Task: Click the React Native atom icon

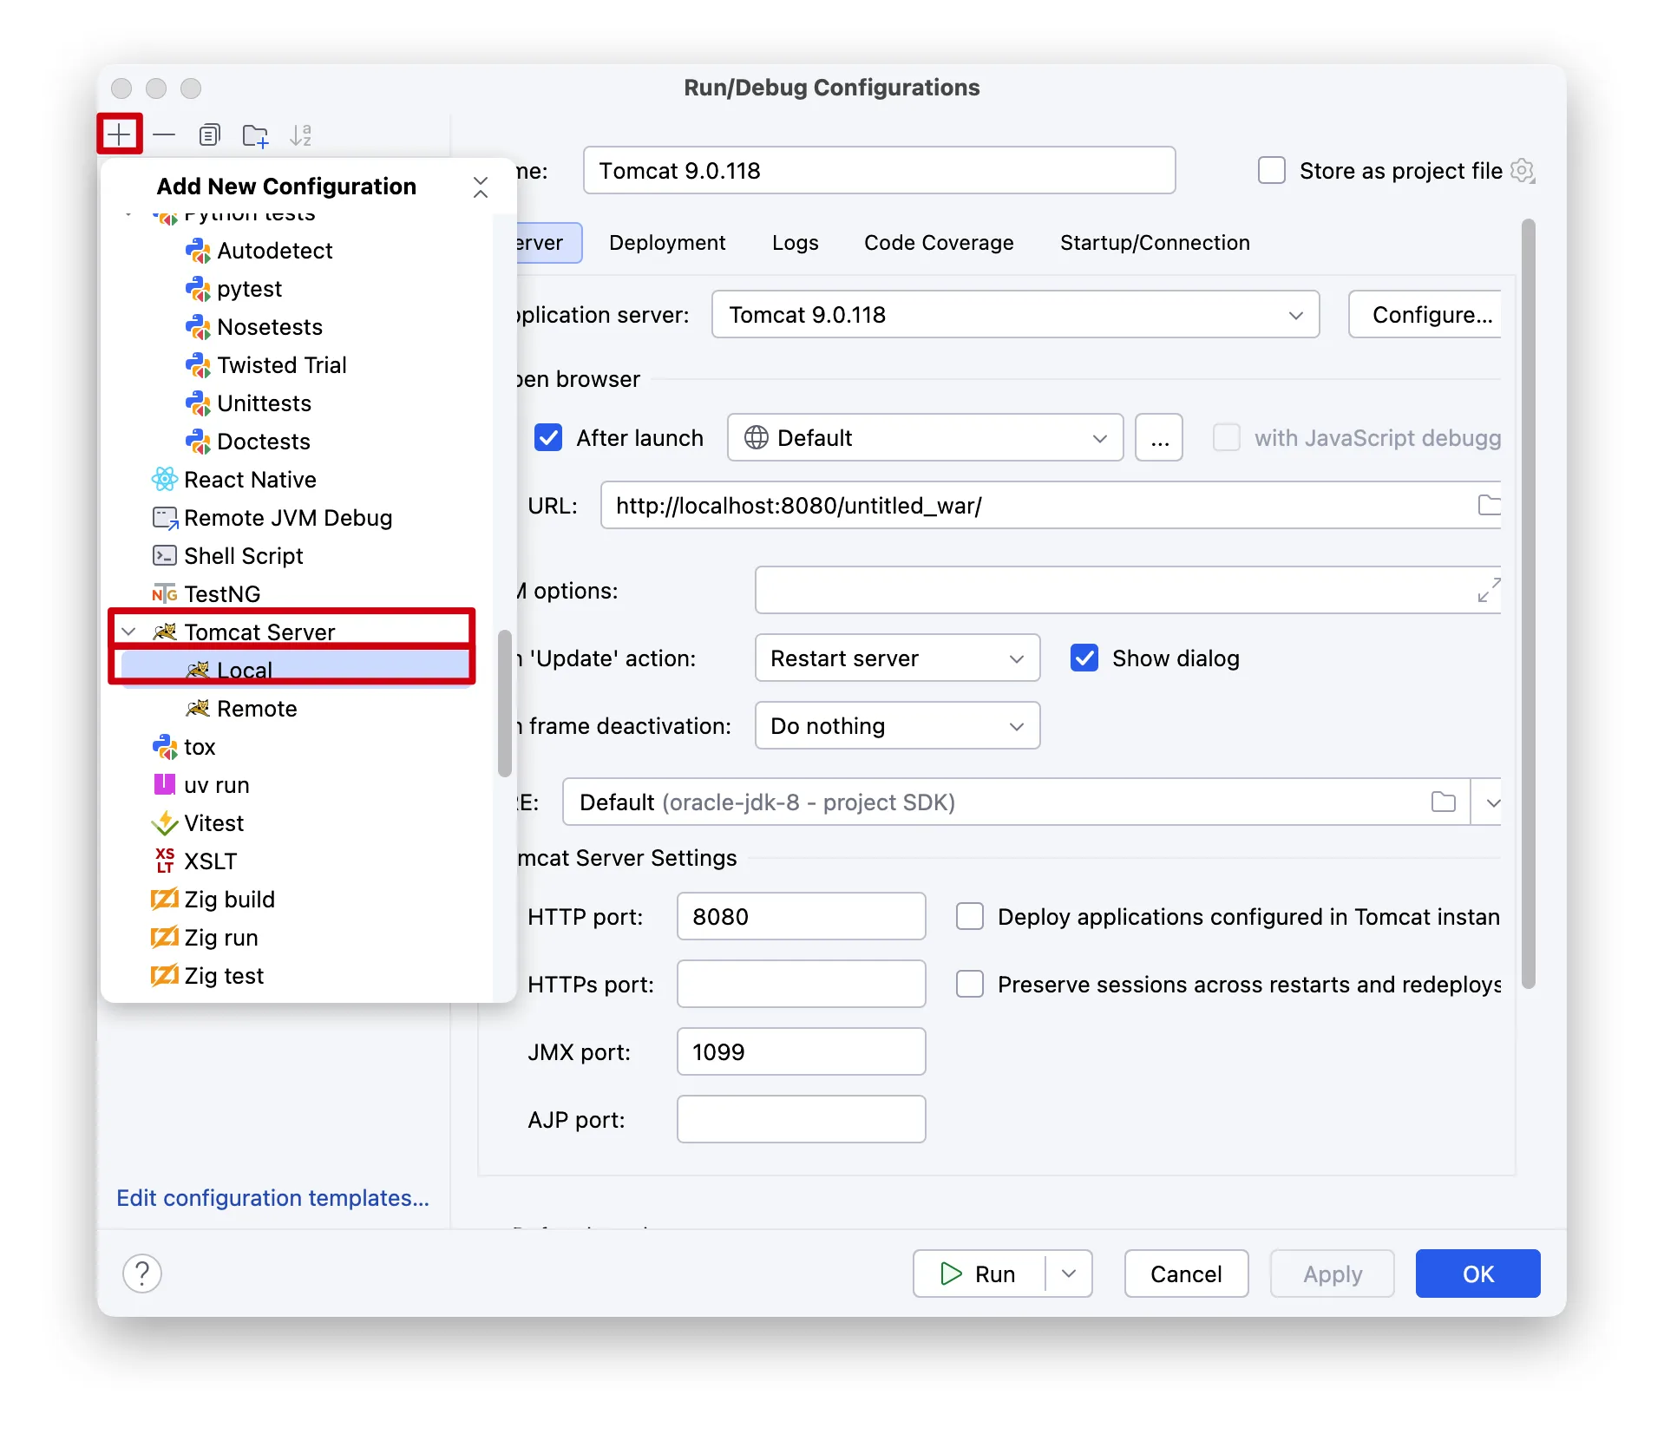Action: pyautogui.click(x=165, y=479)
